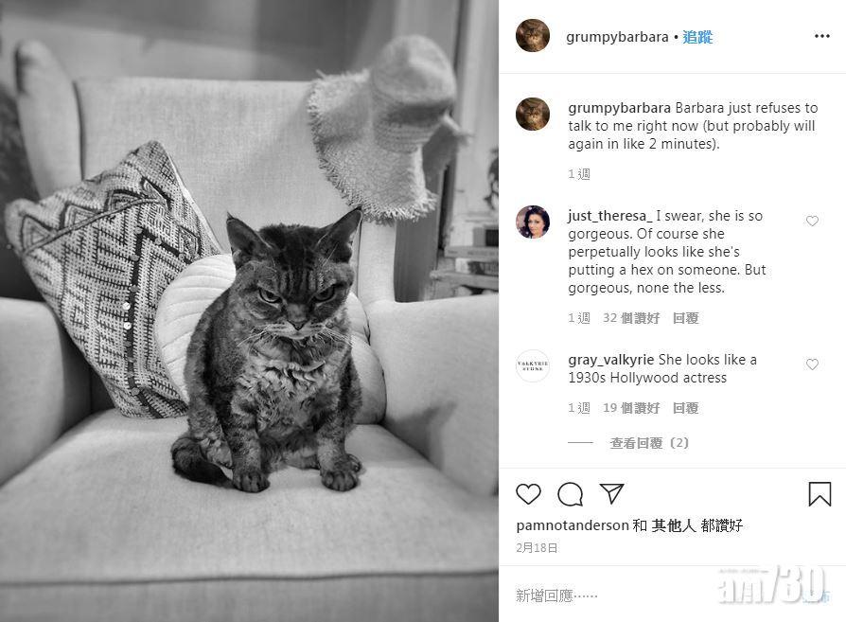Image resolution: width=846 pixels, height=622 pixels.
Task: Open the three-dot more options menu
Action: (x=821, y=36)
